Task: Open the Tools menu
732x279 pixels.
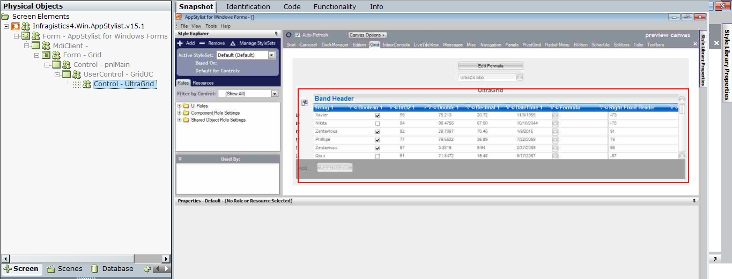Action: point(211,26)
